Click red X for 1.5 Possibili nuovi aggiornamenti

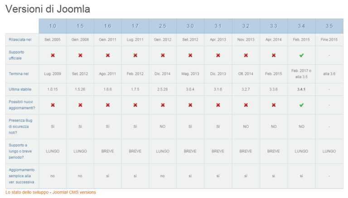point(80,105)
